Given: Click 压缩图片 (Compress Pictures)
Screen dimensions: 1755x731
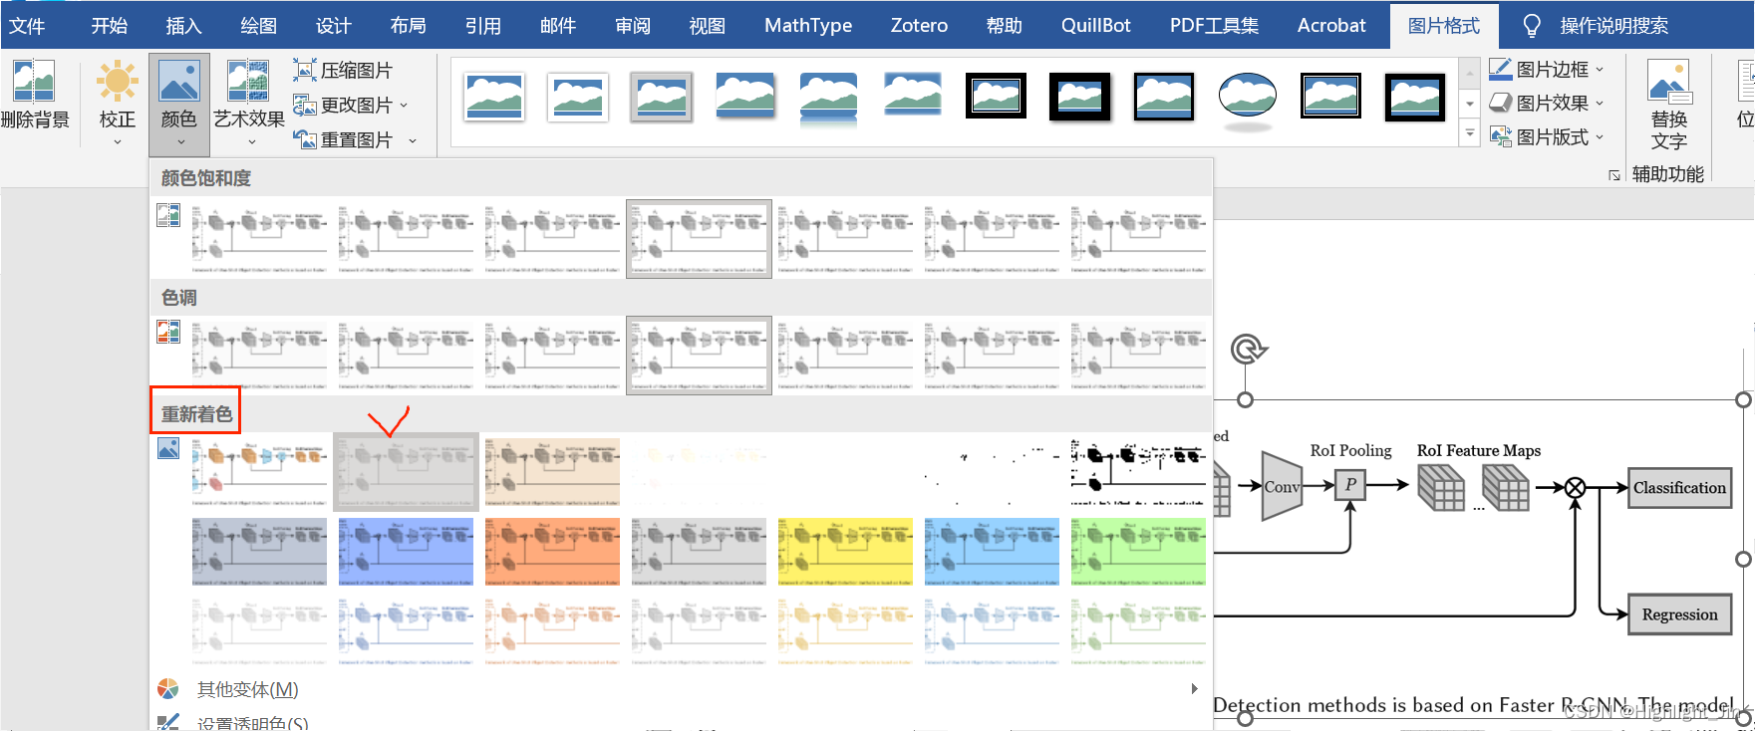Looking at the screenshot, I should (343, 70).
